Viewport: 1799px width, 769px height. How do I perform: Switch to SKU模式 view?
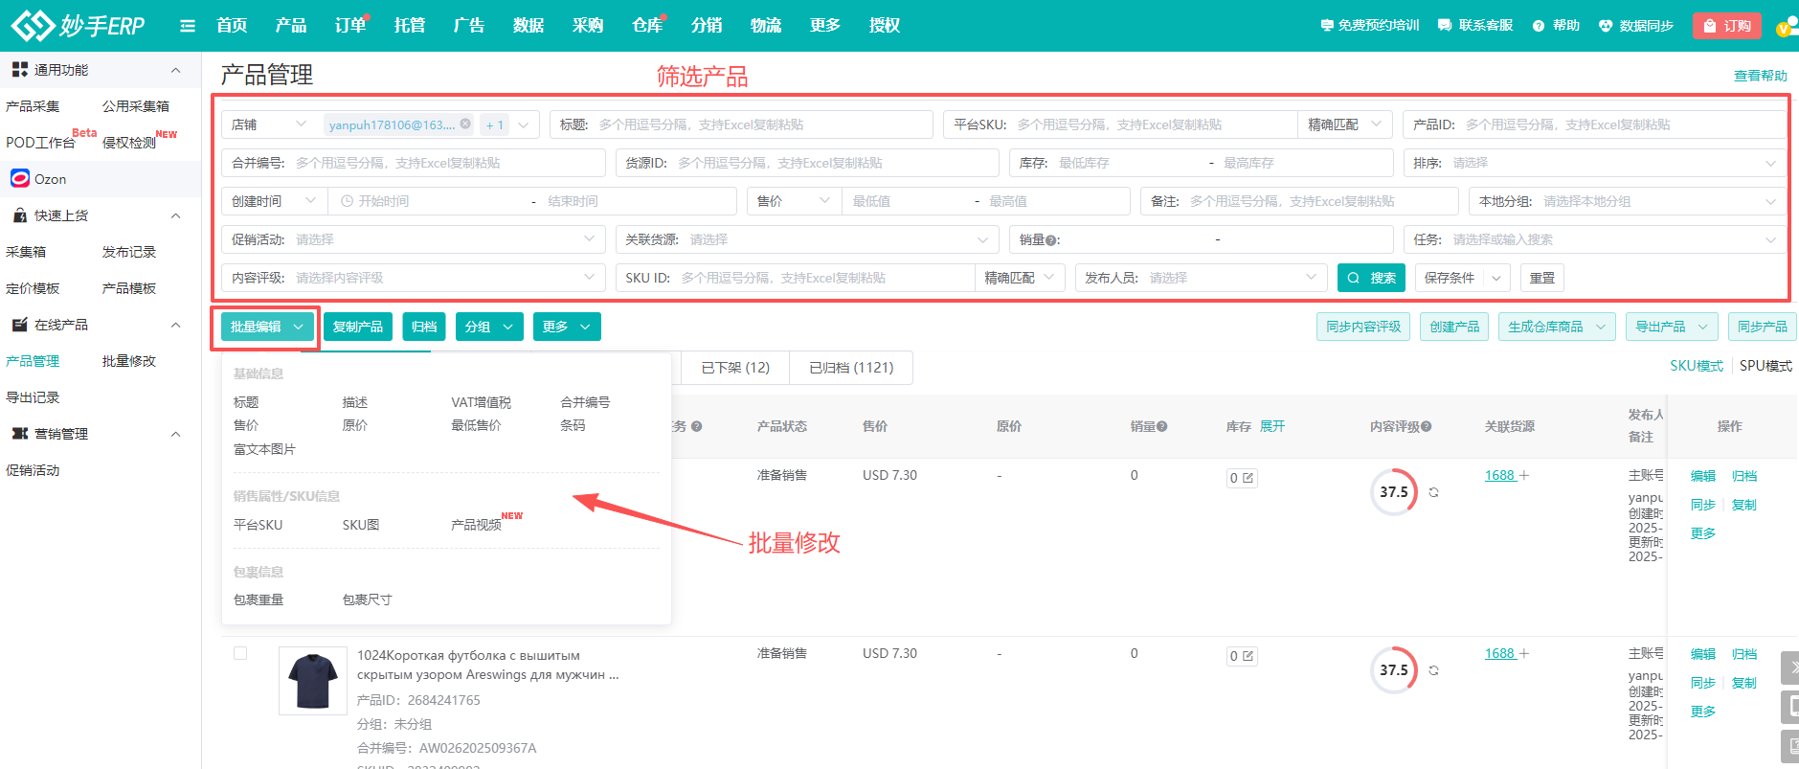(1696, 366)
